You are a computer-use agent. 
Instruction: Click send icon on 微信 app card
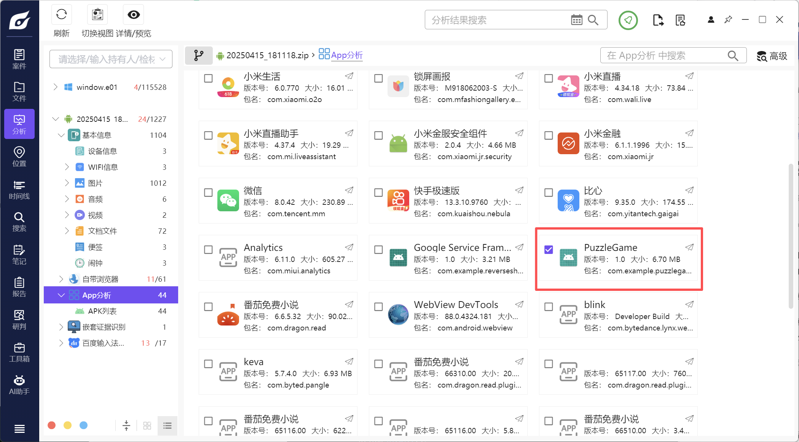349,190
